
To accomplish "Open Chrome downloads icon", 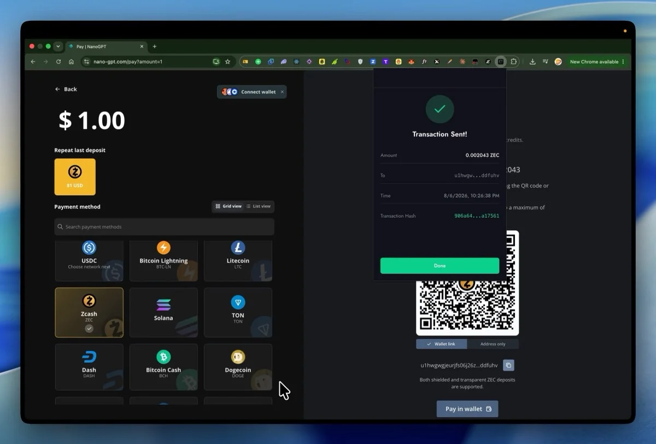I will click(x=532, y=62).
